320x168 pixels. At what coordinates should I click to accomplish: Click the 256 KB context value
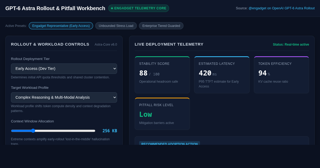(110, 131)
